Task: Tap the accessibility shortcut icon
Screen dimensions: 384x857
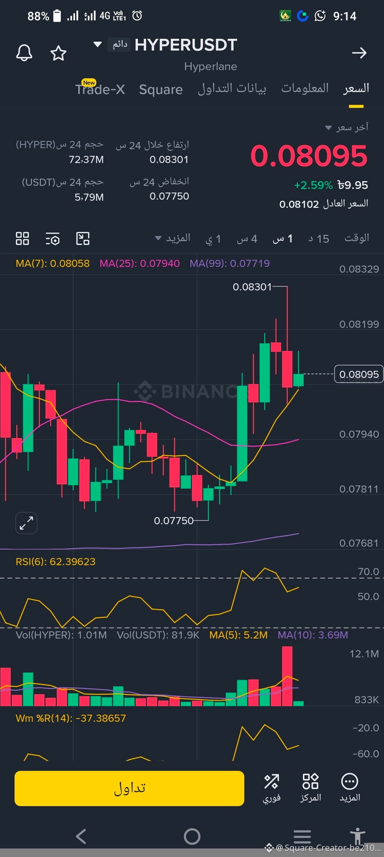Action: tap(357, 836)
